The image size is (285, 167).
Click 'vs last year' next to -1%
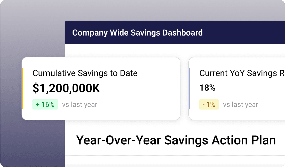240,104
